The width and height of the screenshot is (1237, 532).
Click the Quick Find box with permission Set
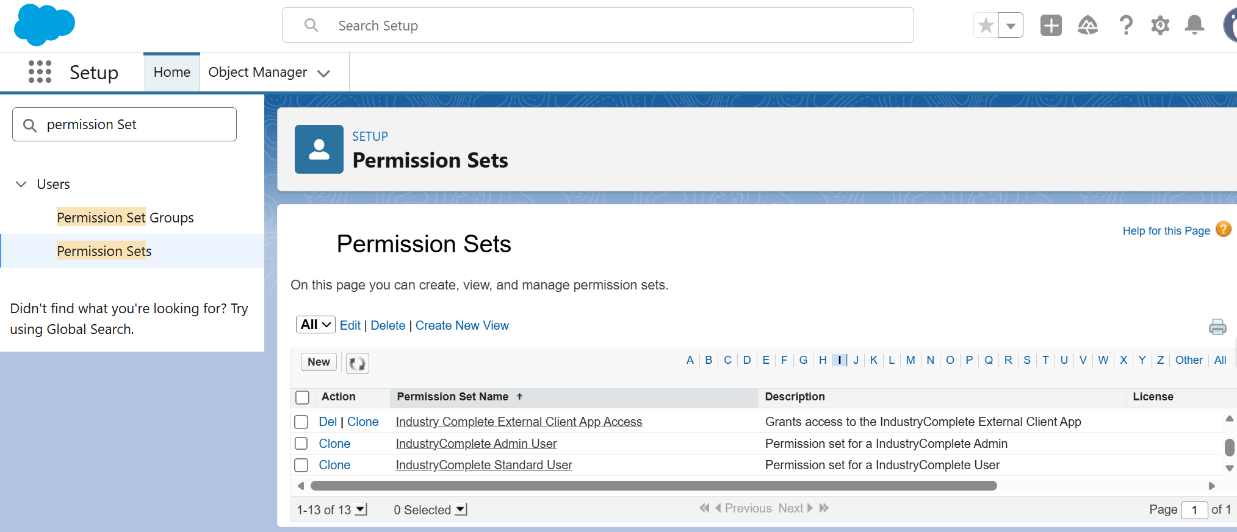pyautogui.click(x=124, y=124)
